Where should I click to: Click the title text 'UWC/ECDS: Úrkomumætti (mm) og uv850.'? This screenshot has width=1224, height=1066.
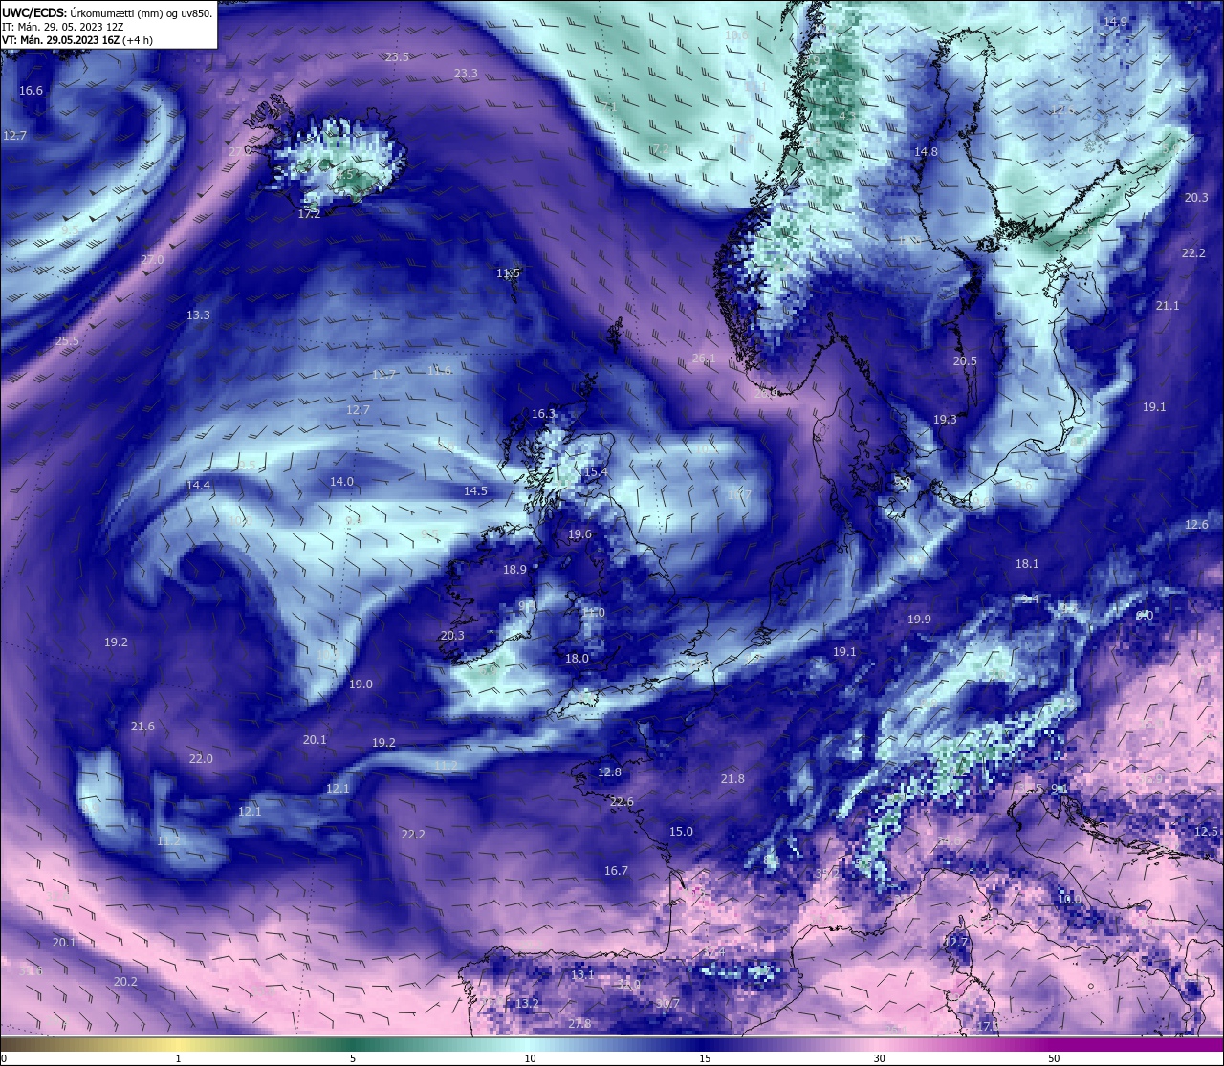click(x=107, y=13)
